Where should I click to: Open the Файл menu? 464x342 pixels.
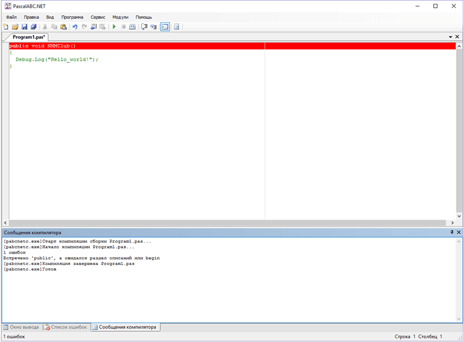pyautogui.click(x=11, y=17)
